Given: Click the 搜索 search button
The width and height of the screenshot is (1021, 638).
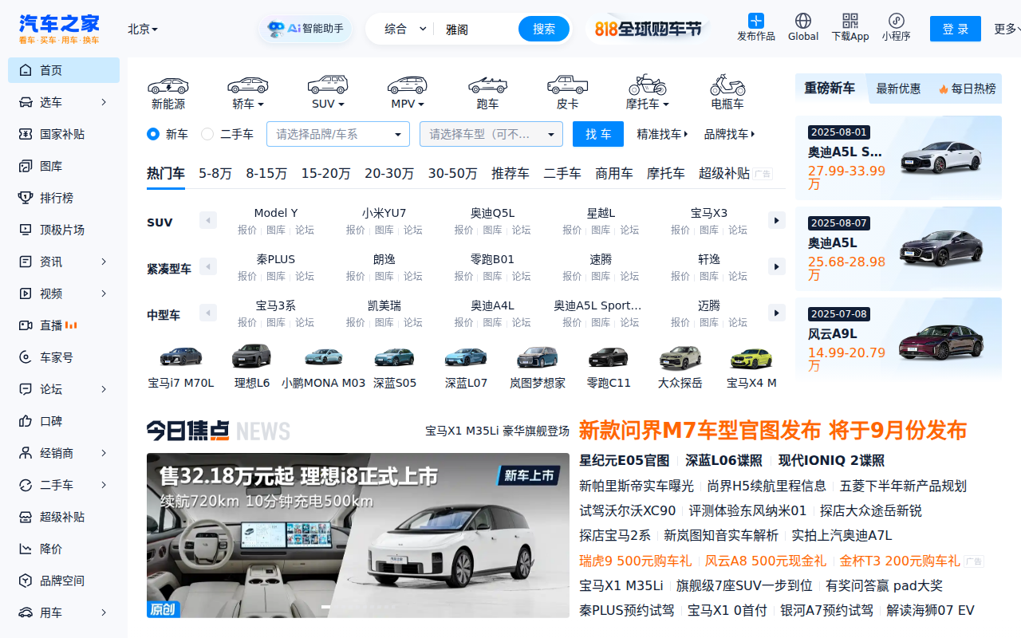Looking at the screenshot, I should click(544, 29).
